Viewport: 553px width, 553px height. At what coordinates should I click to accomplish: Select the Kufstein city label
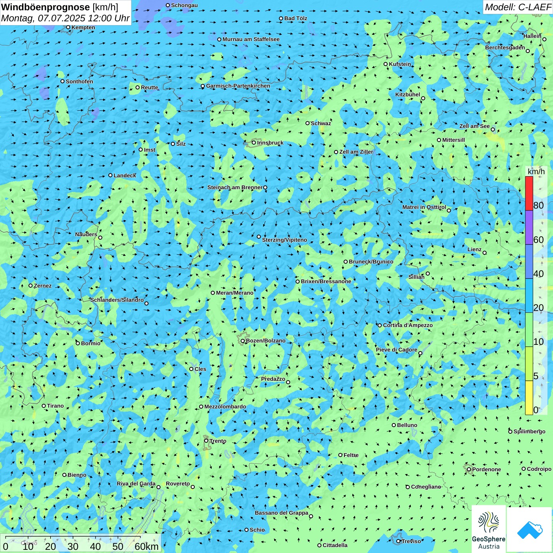point(400,64)
